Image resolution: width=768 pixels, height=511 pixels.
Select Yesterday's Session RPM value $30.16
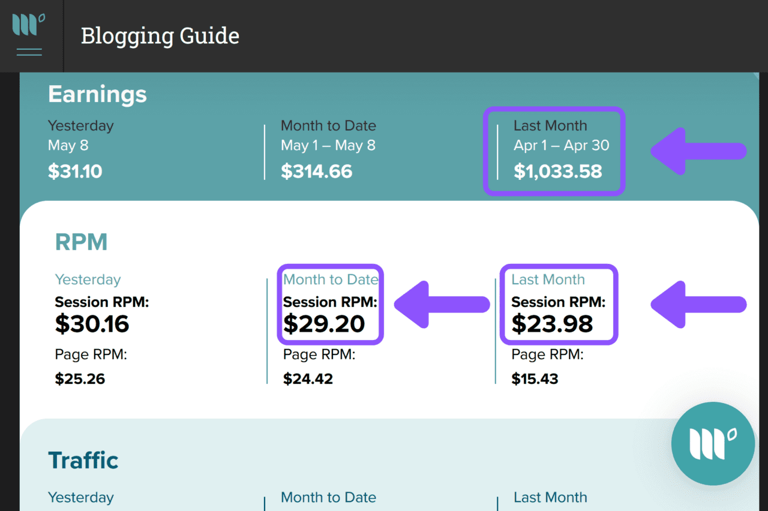92,324
